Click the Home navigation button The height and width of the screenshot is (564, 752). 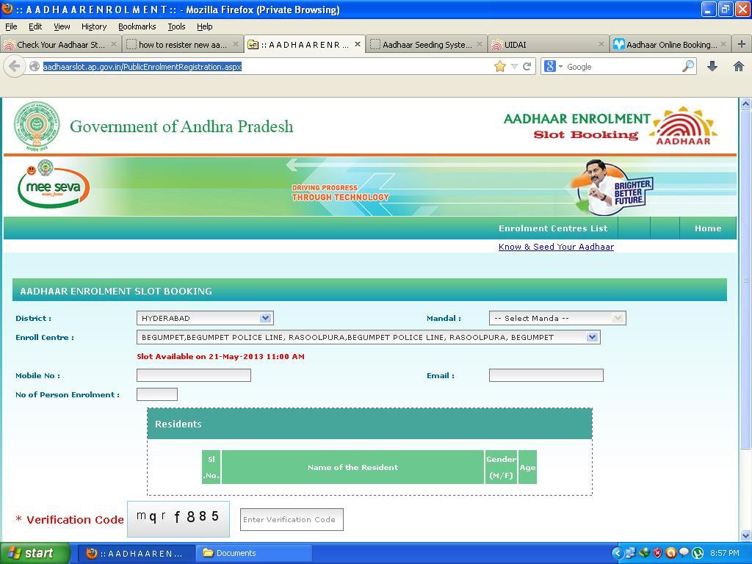click(x=708, y=228)
